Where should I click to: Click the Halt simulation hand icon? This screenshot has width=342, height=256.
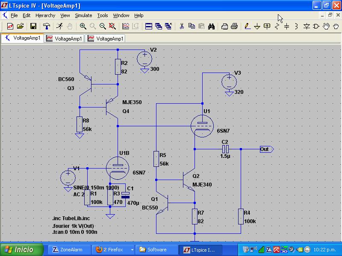coord(70,26)
